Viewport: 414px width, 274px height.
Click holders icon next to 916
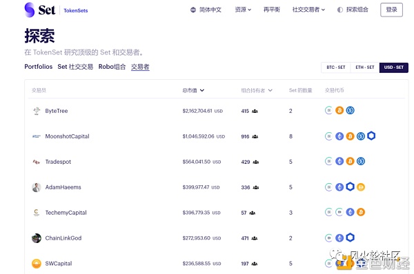click(255, 136)
